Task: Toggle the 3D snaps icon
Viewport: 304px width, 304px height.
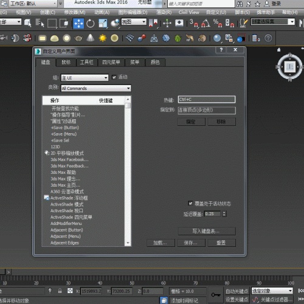Action: (194, 23)
